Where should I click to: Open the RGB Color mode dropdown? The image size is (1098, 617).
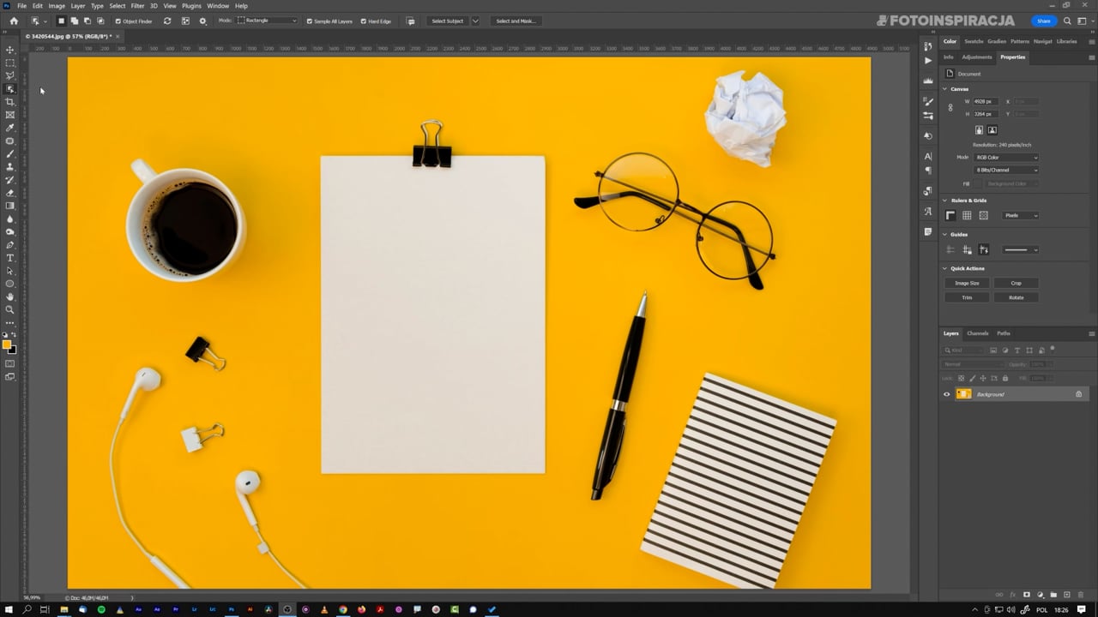[1006, 158]
